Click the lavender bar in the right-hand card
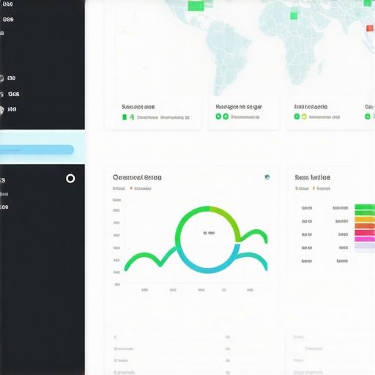Viewport: 375px width, 375px height. (365, 245)
